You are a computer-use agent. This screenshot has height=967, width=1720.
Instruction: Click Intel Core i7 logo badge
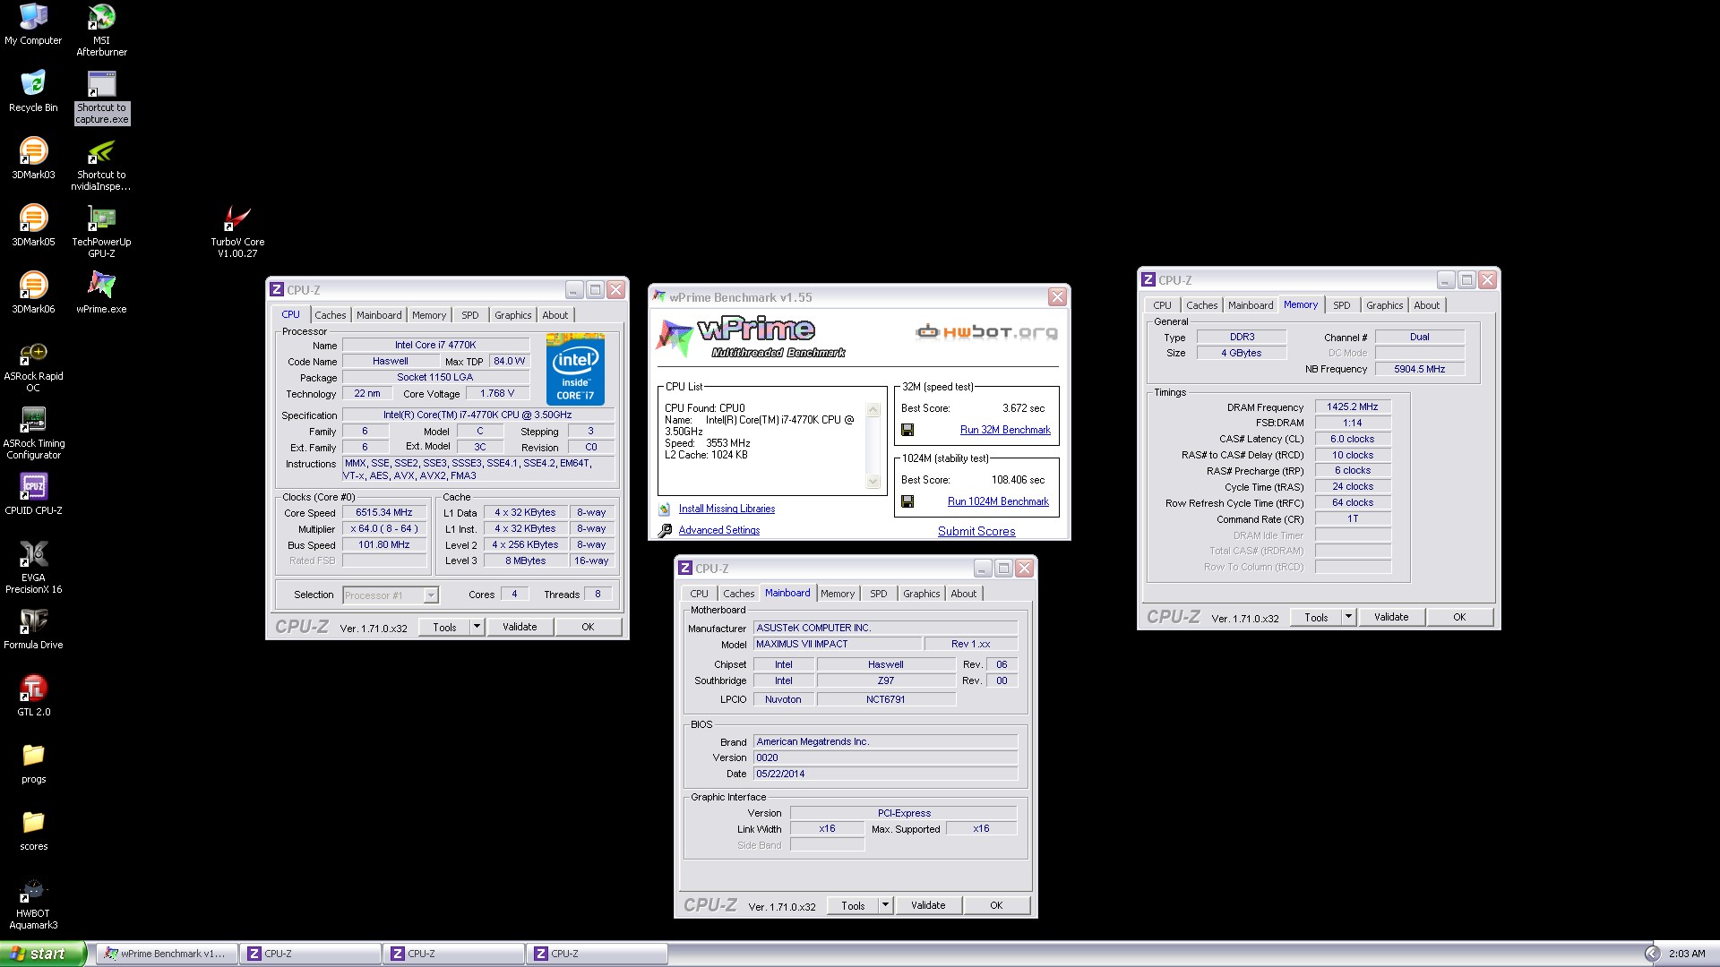[575, 369]
